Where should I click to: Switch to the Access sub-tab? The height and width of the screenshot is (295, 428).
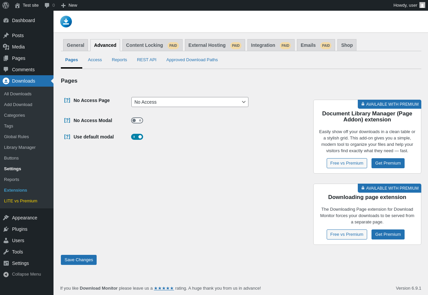click(x=95, y=60)
